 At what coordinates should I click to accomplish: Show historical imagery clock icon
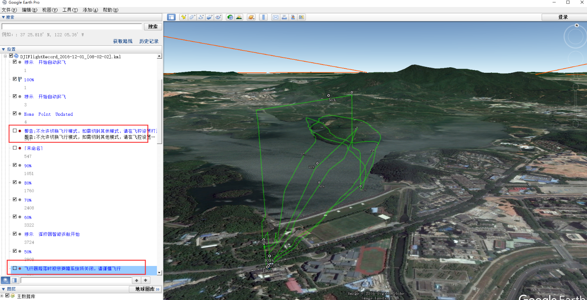[x=230, y=17]
